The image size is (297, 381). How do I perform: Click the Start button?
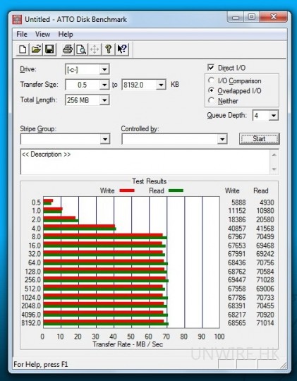[259, 139]
